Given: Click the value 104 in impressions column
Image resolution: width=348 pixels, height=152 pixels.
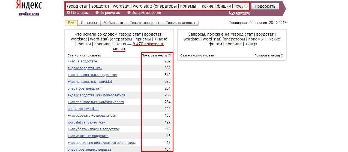Looking at the screenshot, I should click(167, 150).
